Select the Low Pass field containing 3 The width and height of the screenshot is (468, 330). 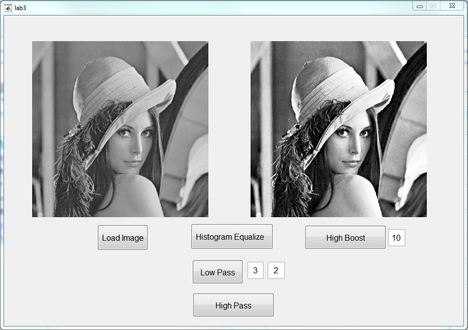click(x=255, y=271)
